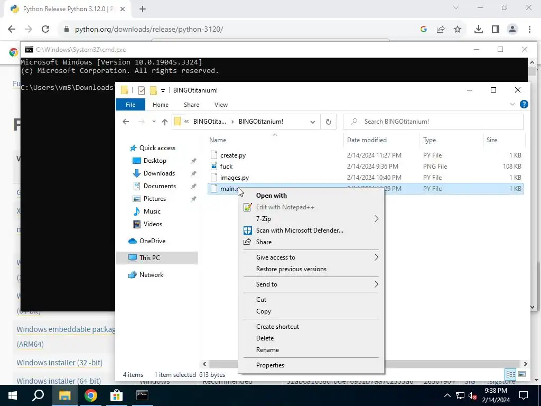541x406 pixels.
Task: Share this page via Chrome share icon
Action: pyautogui.click(x=441, y=30)
